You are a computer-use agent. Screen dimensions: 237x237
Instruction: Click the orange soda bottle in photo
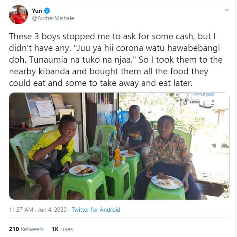click(117, 156)
